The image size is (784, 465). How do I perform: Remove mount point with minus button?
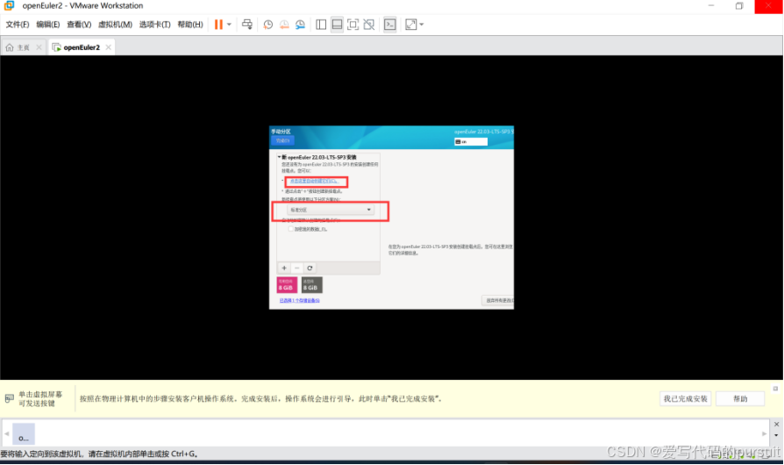coord(297,268)
